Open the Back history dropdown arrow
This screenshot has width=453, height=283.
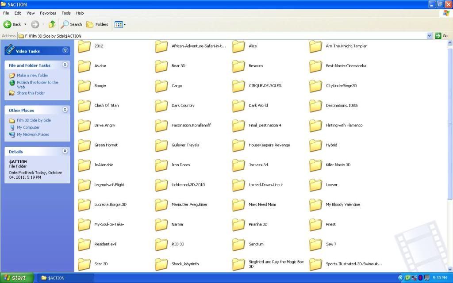pyautogui.click(x=25, y=25)
